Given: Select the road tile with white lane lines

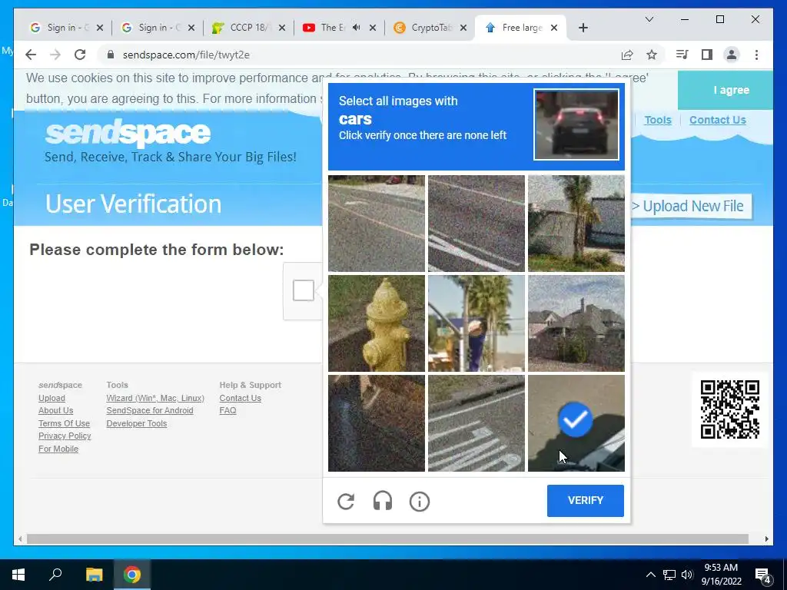Looking at the screenshot, I should click(477, 224).
